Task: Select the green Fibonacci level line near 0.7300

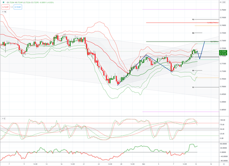Action: pos(182,42)
